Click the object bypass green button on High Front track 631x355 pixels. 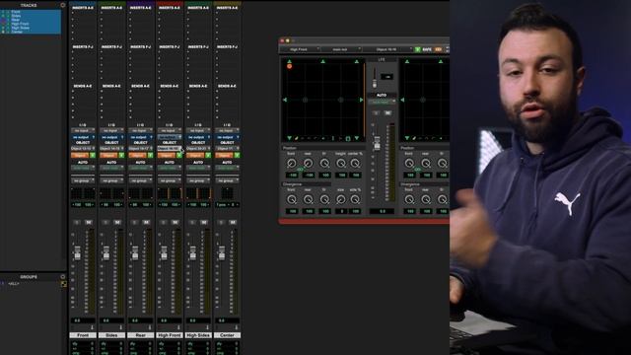coord(179,156)
